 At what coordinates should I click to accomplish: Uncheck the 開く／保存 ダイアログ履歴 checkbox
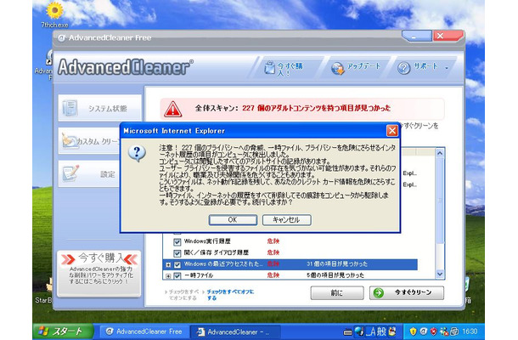(177, 253)
